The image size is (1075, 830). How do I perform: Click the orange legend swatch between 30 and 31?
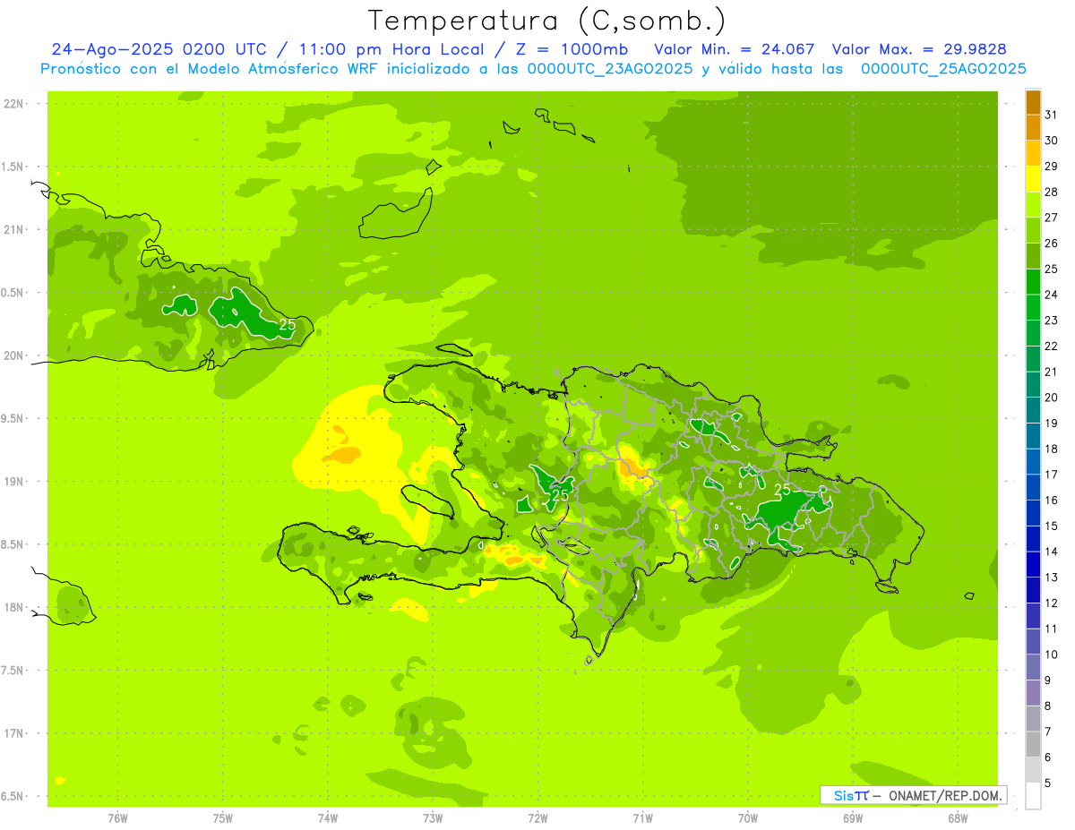point(1033,128)
